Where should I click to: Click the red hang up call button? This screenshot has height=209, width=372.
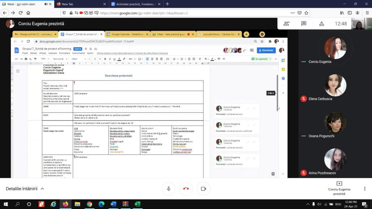[186, 189]
